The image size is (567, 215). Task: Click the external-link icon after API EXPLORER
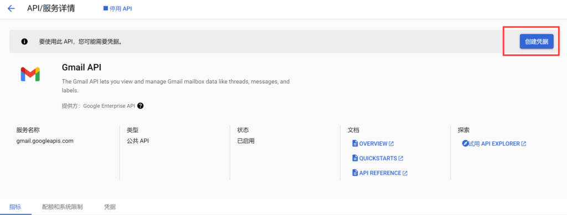[x=524, y=144]
